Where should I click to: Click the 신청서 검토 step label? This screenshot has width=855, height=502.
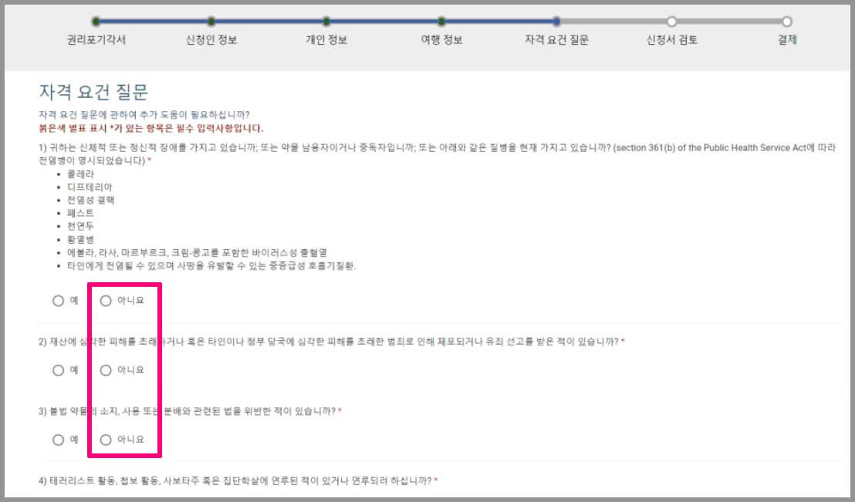(x=670, y=39)
